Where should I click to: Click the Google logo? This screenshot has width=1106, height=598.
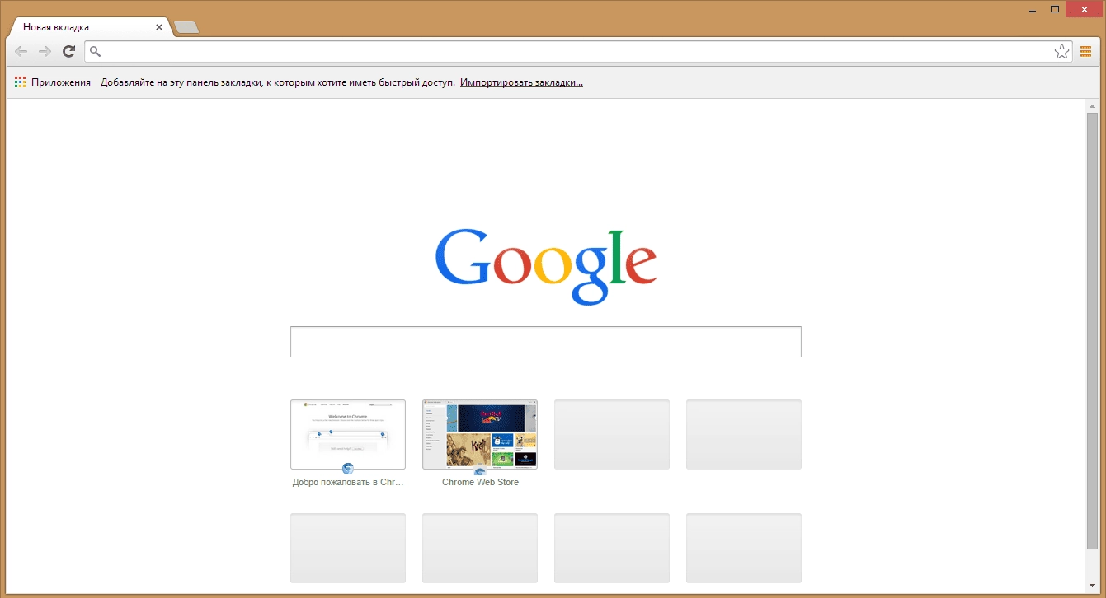click(x=546, y=265)
